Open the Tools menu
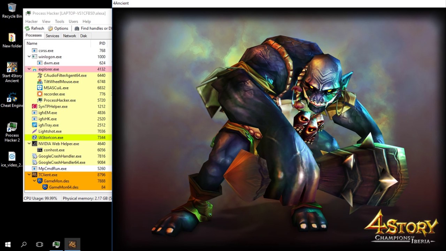 click(x=60, y=21)
